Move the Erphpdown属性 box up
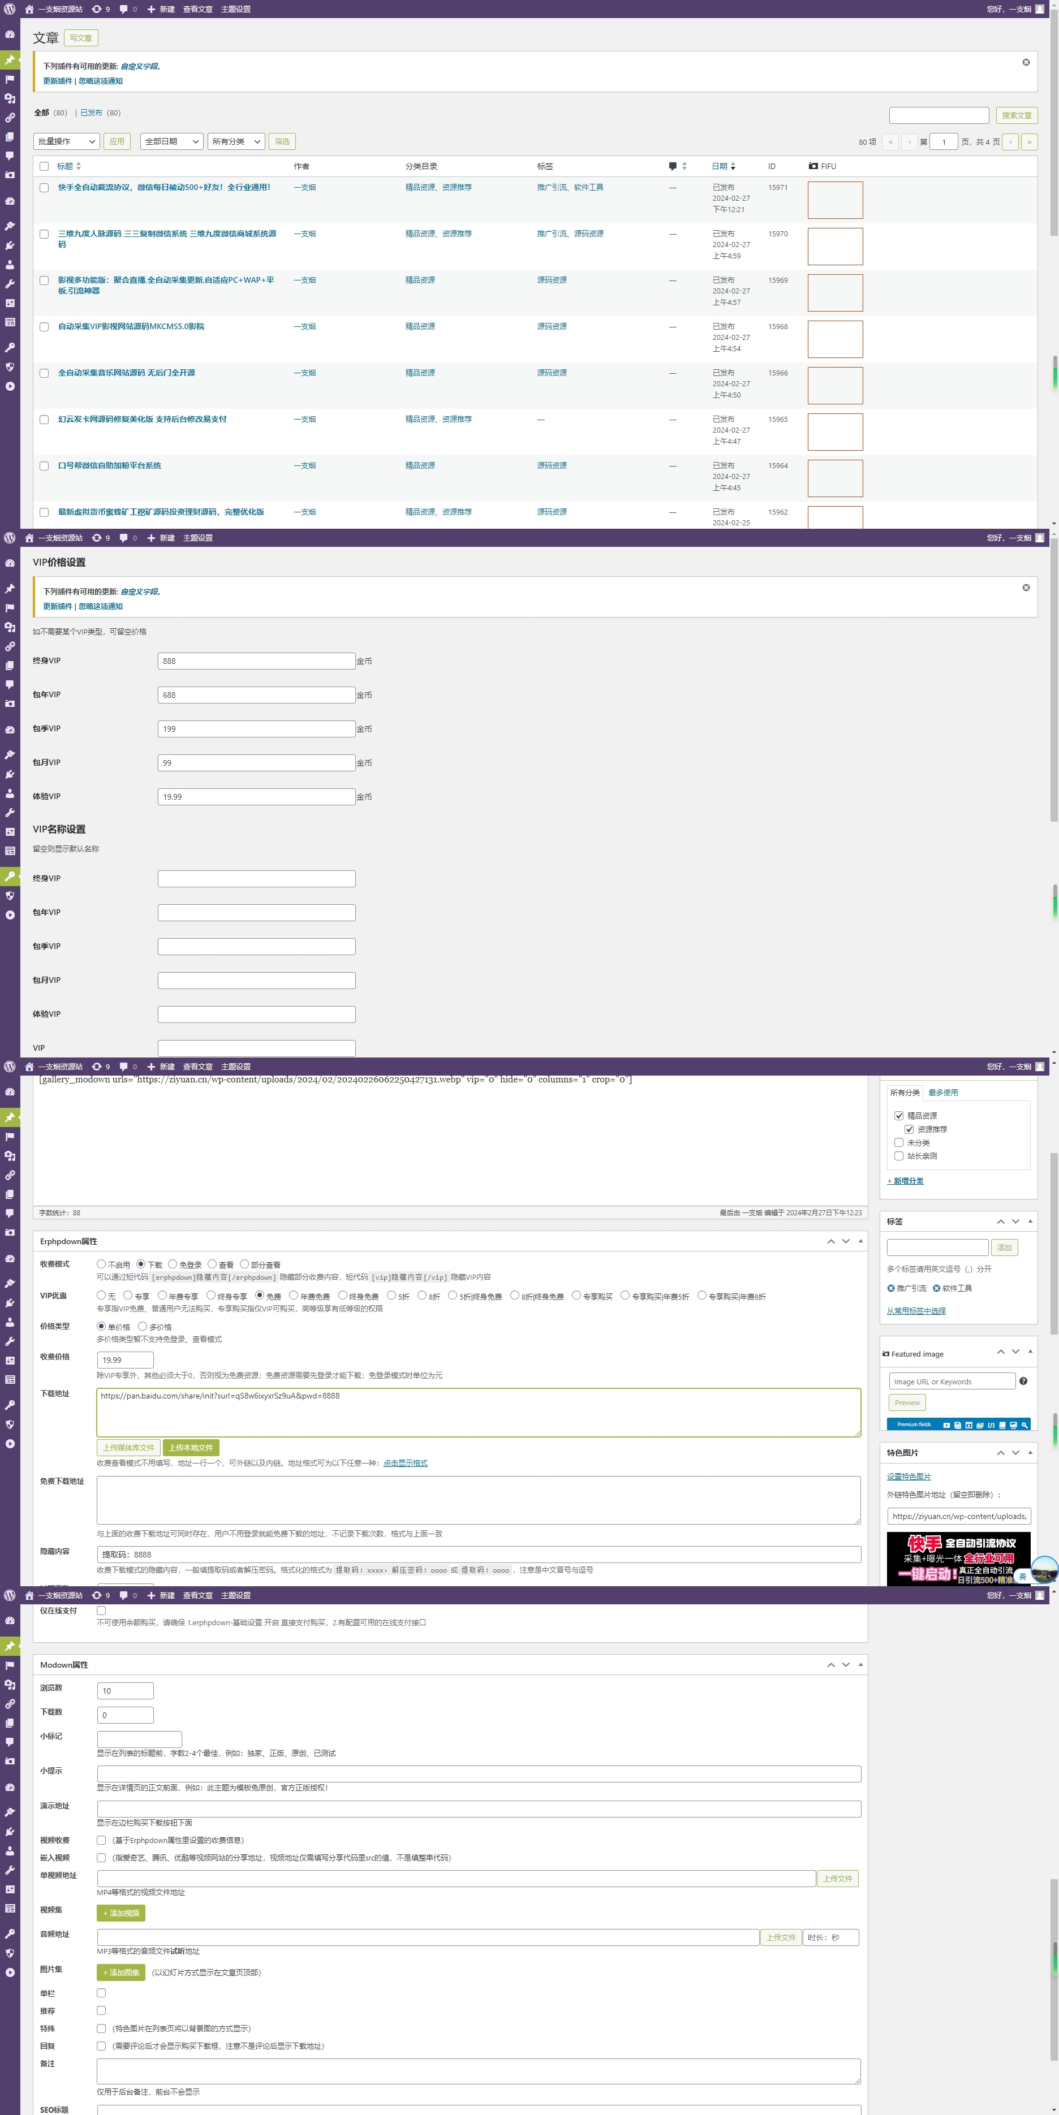The image size is (1059, 2115). pos(830,1241)
